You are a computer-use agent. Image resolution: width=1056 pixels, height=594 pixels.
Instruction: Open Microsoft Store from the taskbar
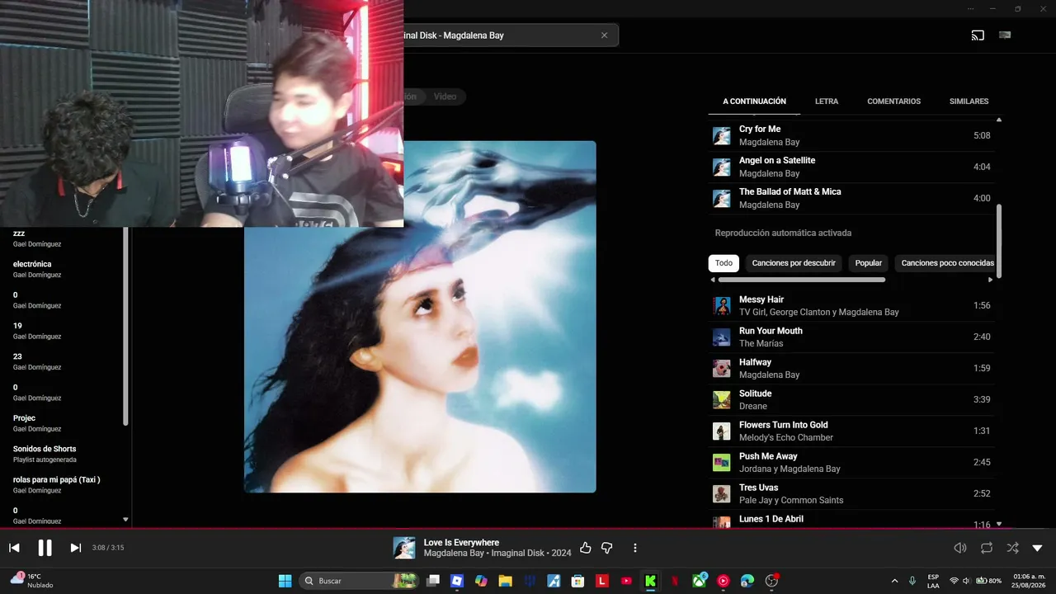point(577,581)
